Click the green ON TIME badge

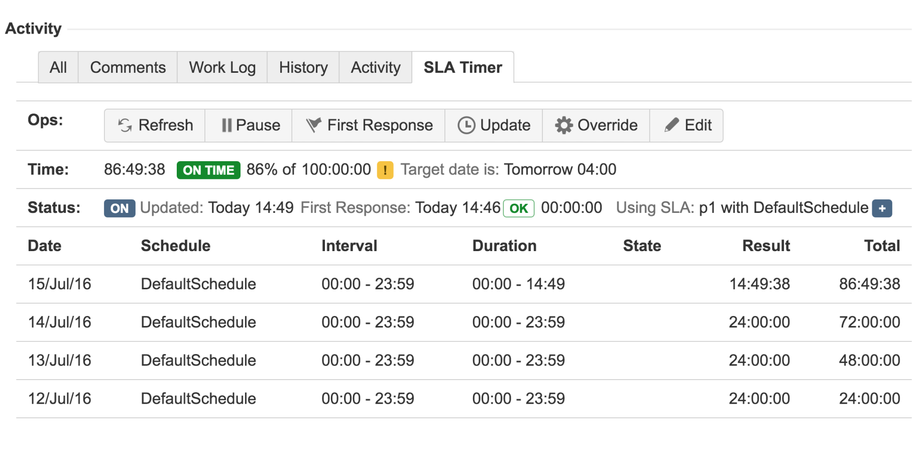point(208,170)
